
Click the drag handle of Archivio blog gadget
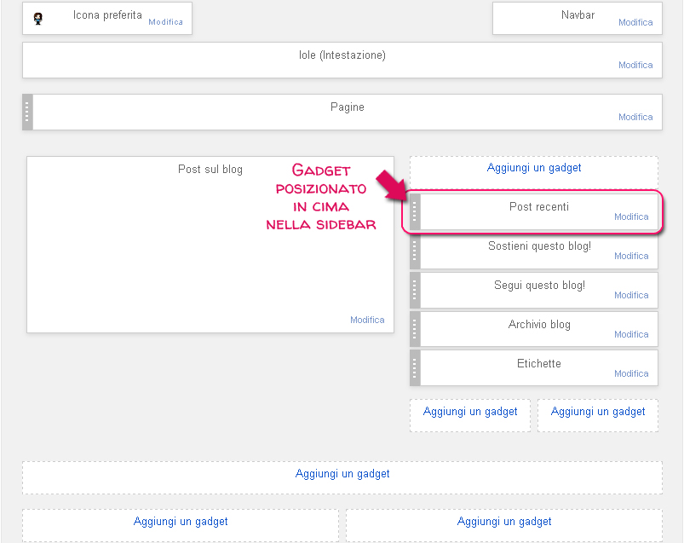click(x=415, y=329)
